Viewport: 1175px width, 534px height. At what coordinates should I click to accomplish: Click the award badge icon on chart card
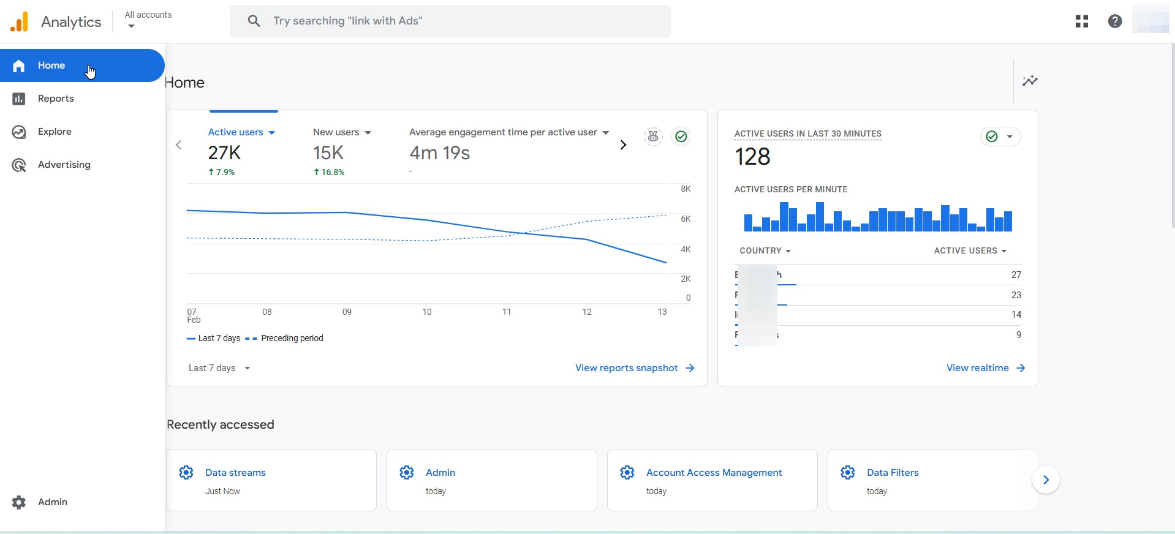(x=654, y=137)
